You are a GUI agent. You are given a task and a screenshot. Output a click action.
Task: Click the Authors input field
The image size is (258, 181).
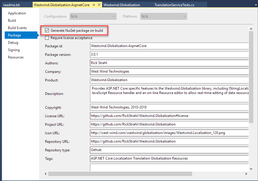169,63
